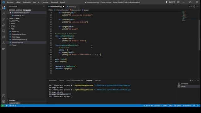Click the VS Code logo in title bar

tap(3, 2)
